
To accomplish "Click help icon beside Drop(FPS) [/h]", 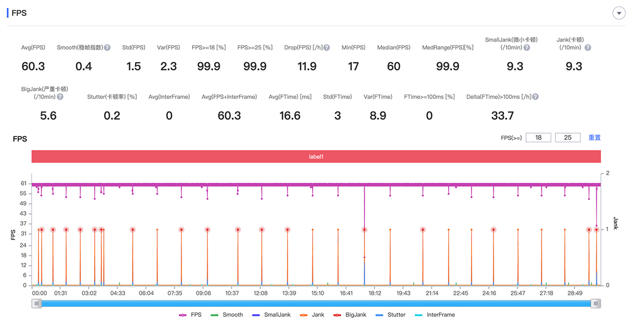I will (x=326, y=47).
